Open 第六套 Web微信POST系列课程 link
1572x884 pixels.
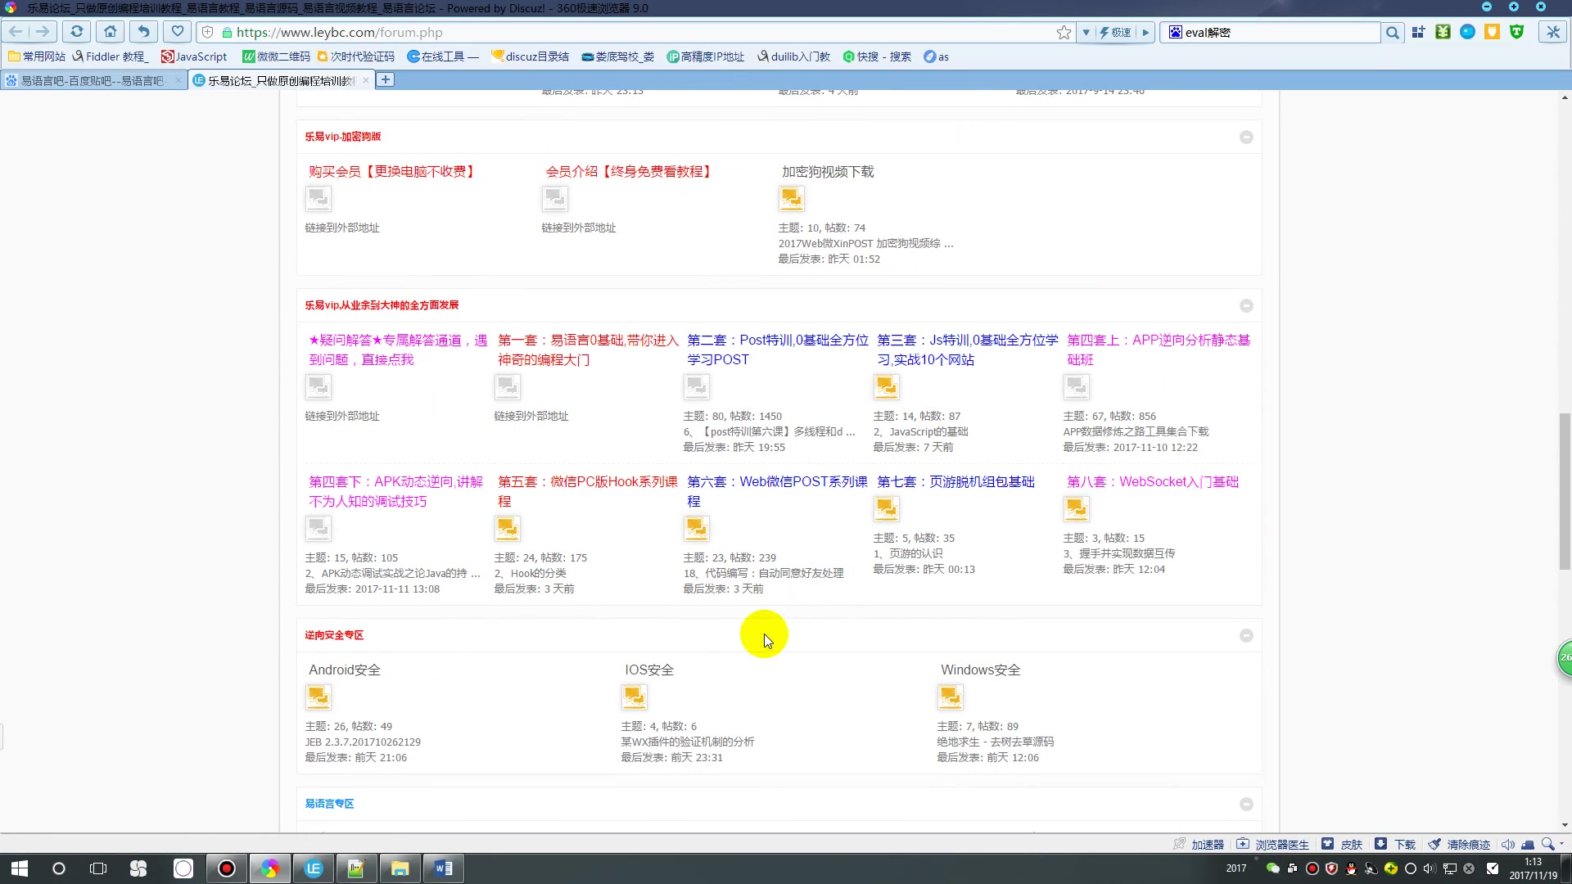(x=777, y=491)
